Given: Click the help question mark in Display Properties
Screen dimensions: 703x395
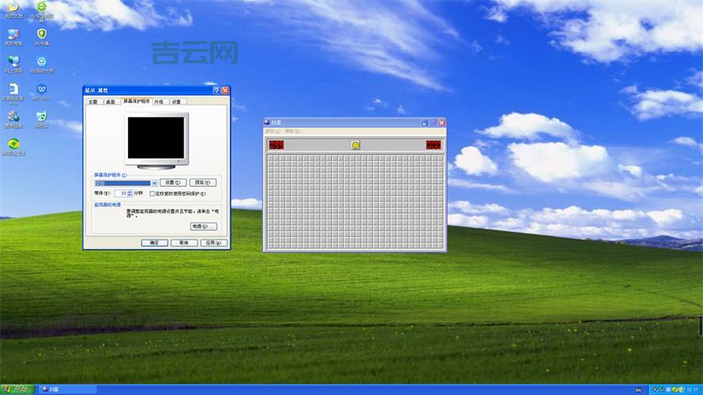Looking at the screenshot, I should [x=216, y=91].
